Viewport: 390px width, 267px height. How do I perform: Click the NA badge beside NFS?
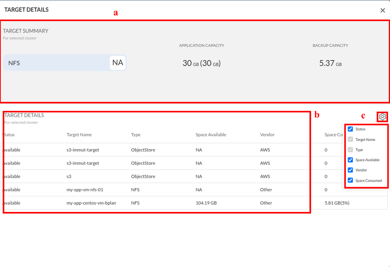coord(117,63)
